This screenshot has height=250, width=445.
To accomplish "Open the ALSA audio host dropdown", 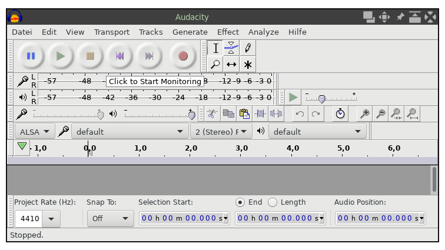I will (35, 132).
